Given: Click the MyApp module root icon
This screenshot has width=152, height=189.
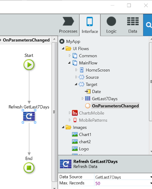Looking at the screenshot, I should (x=62, y=42).
